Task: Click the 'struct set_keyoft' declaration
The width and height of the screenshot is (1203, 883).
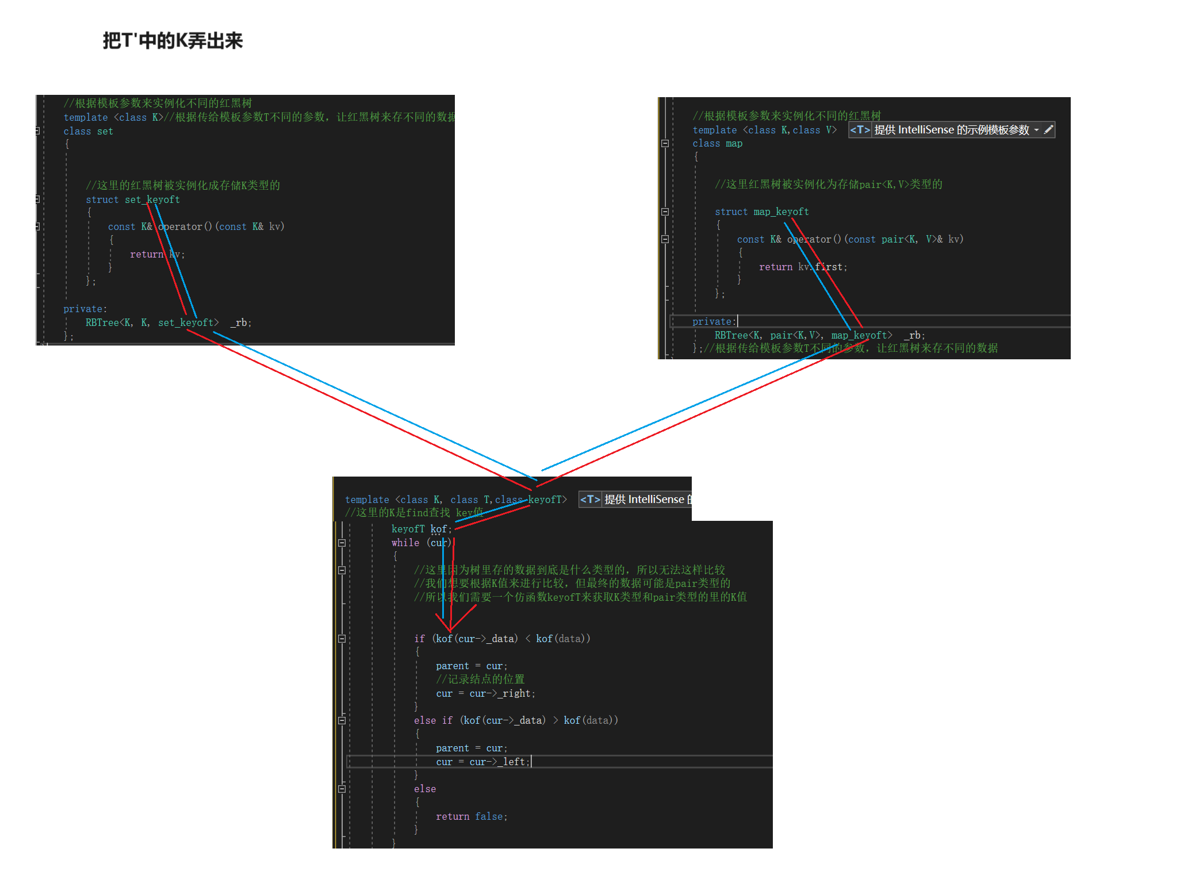Action: tap(133, 199)
